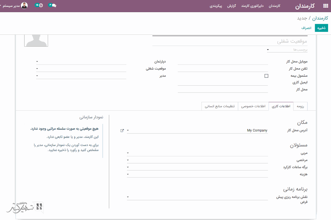
Task: Click the کارمندان breadcrumb link
Action: (x=320, y=18)
